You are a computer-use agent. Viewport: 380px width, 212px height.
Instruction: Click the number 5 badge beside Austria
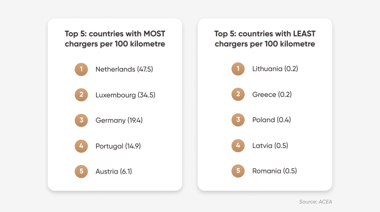pos(81,172)
